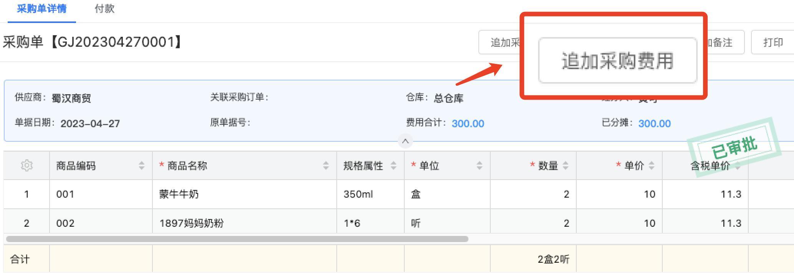Select the 蒙牛牛奶 product row
This screenshot has width=794, height=275.
pos(179,194)
